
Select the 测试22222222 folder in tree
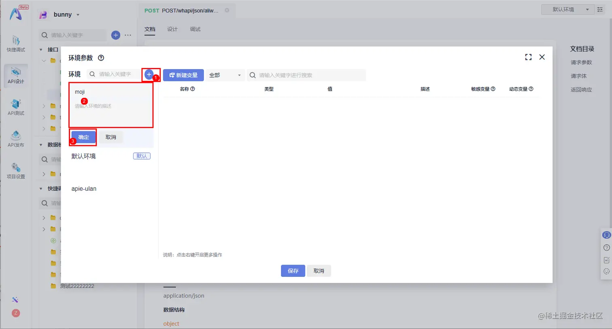(x=77, y=286)
